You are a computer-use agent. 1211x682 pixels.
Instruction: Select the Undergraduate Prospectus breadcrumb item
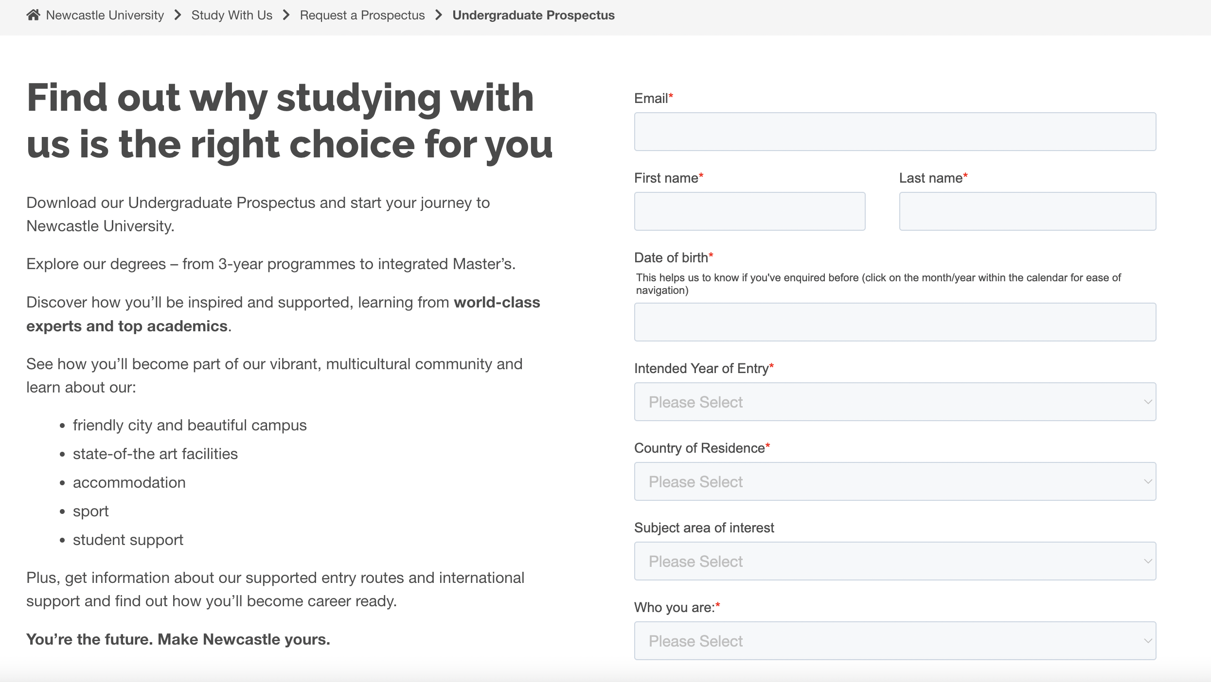[533, 15]
